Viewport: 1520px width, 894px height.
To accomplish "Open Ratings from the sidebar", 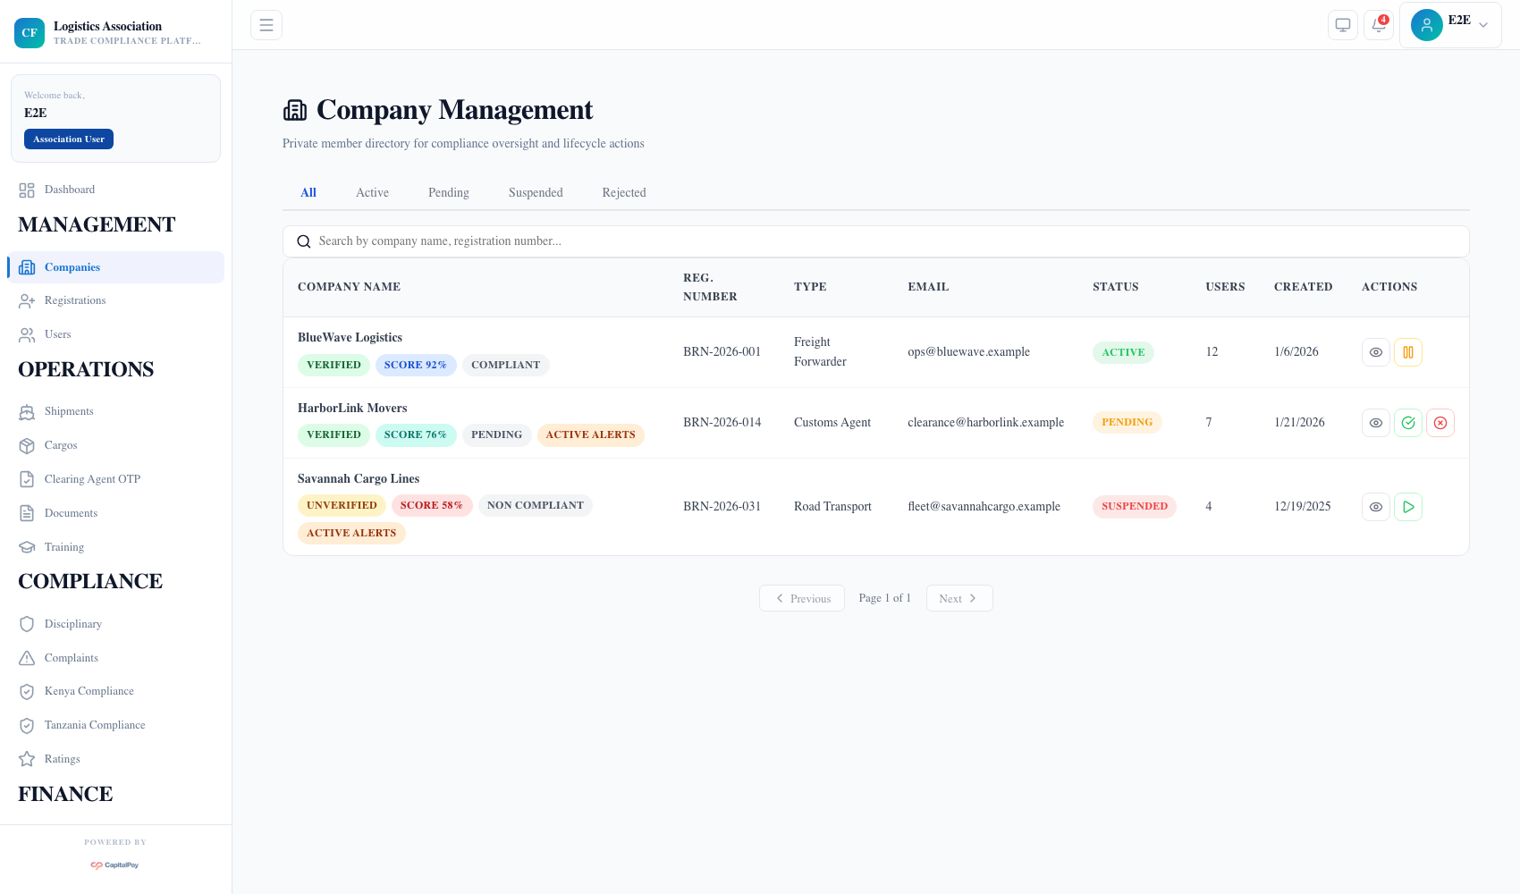I will pyautogui.click(x=62, y=759).
